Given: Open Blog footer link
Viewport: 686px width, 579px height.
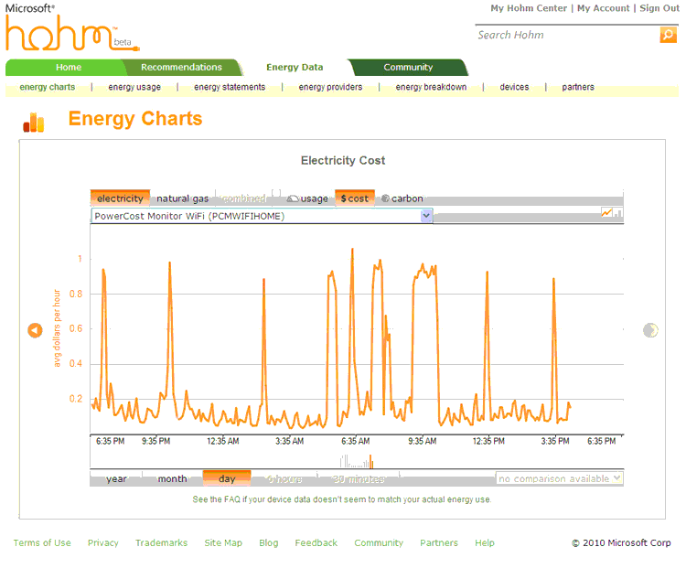Looking at the screenshot, I should click(x=269, y=542).
